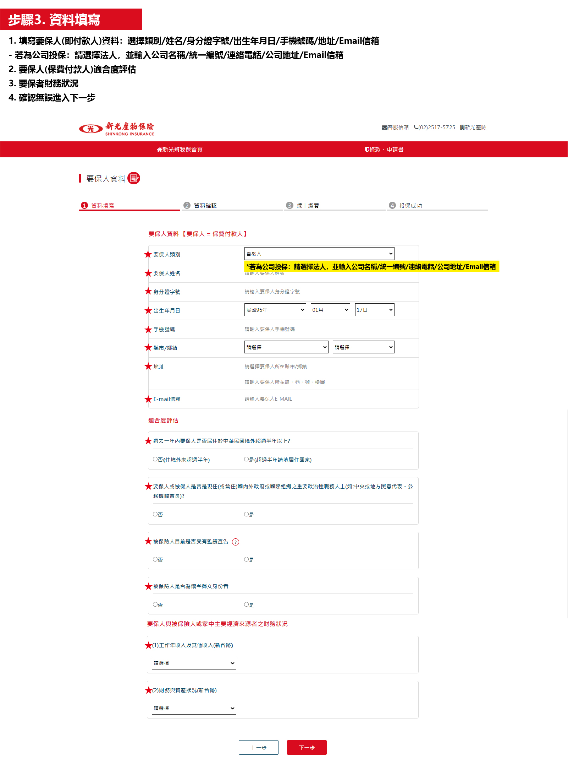The width and height of the screenshot is (568, 770).
Task: Open the birth year dropdown 民國95年
Action: coord(275,310)
